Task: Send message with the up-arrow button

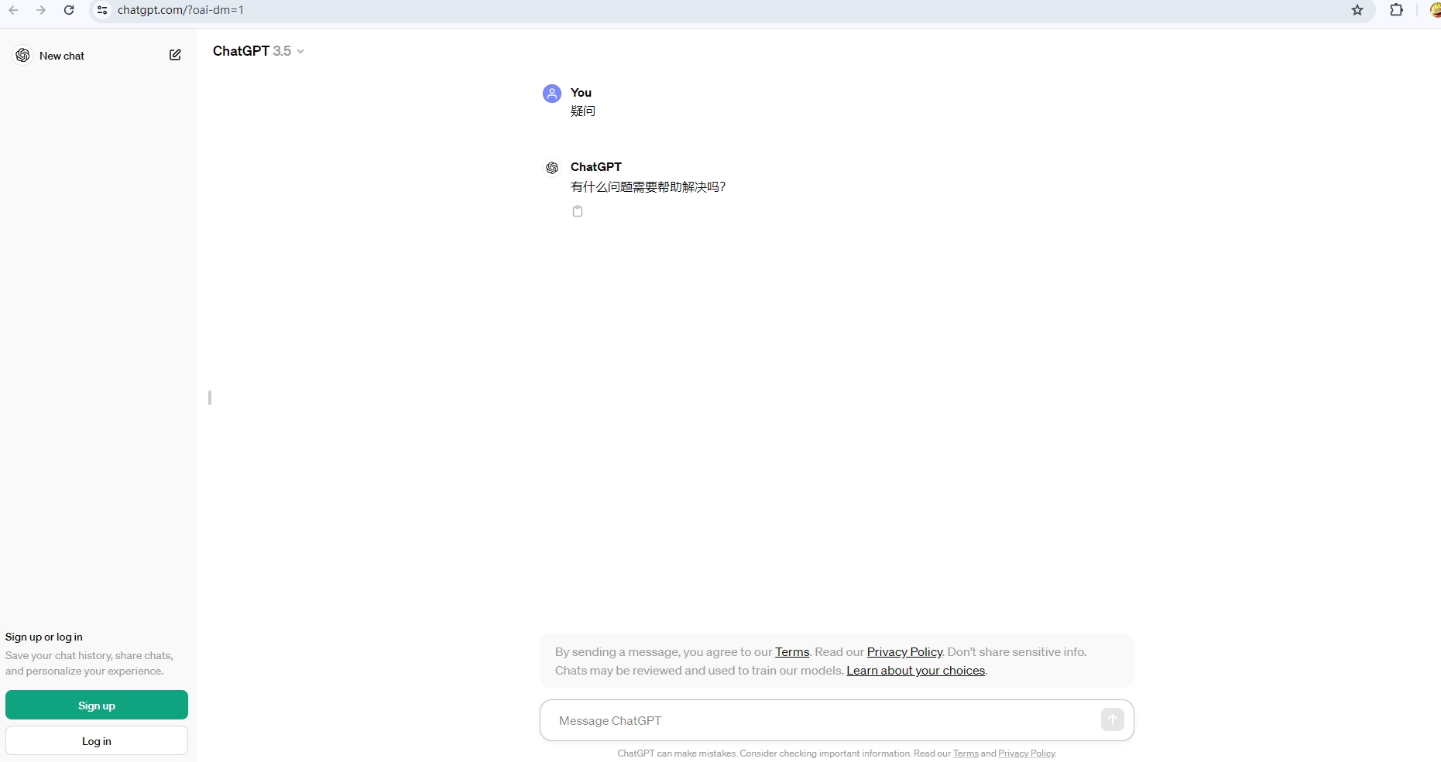Action: point(1113,719)
